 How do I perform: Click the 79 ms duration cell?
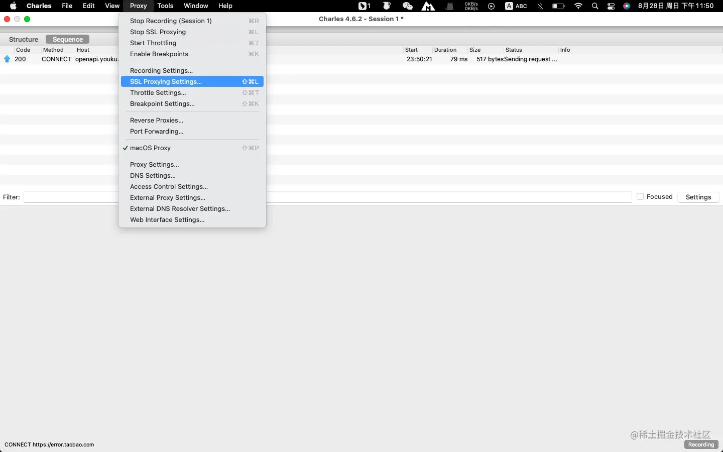[x=459, y=59]
